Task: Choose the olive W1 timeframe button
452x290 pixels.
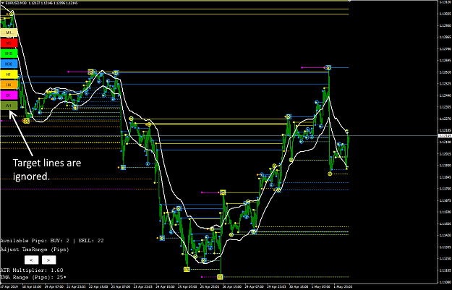Action: point(9,106)
